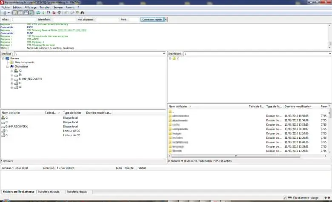The image size is (332, 202).
Task: Click the Identifiant input field
Action: coord(64,20)
